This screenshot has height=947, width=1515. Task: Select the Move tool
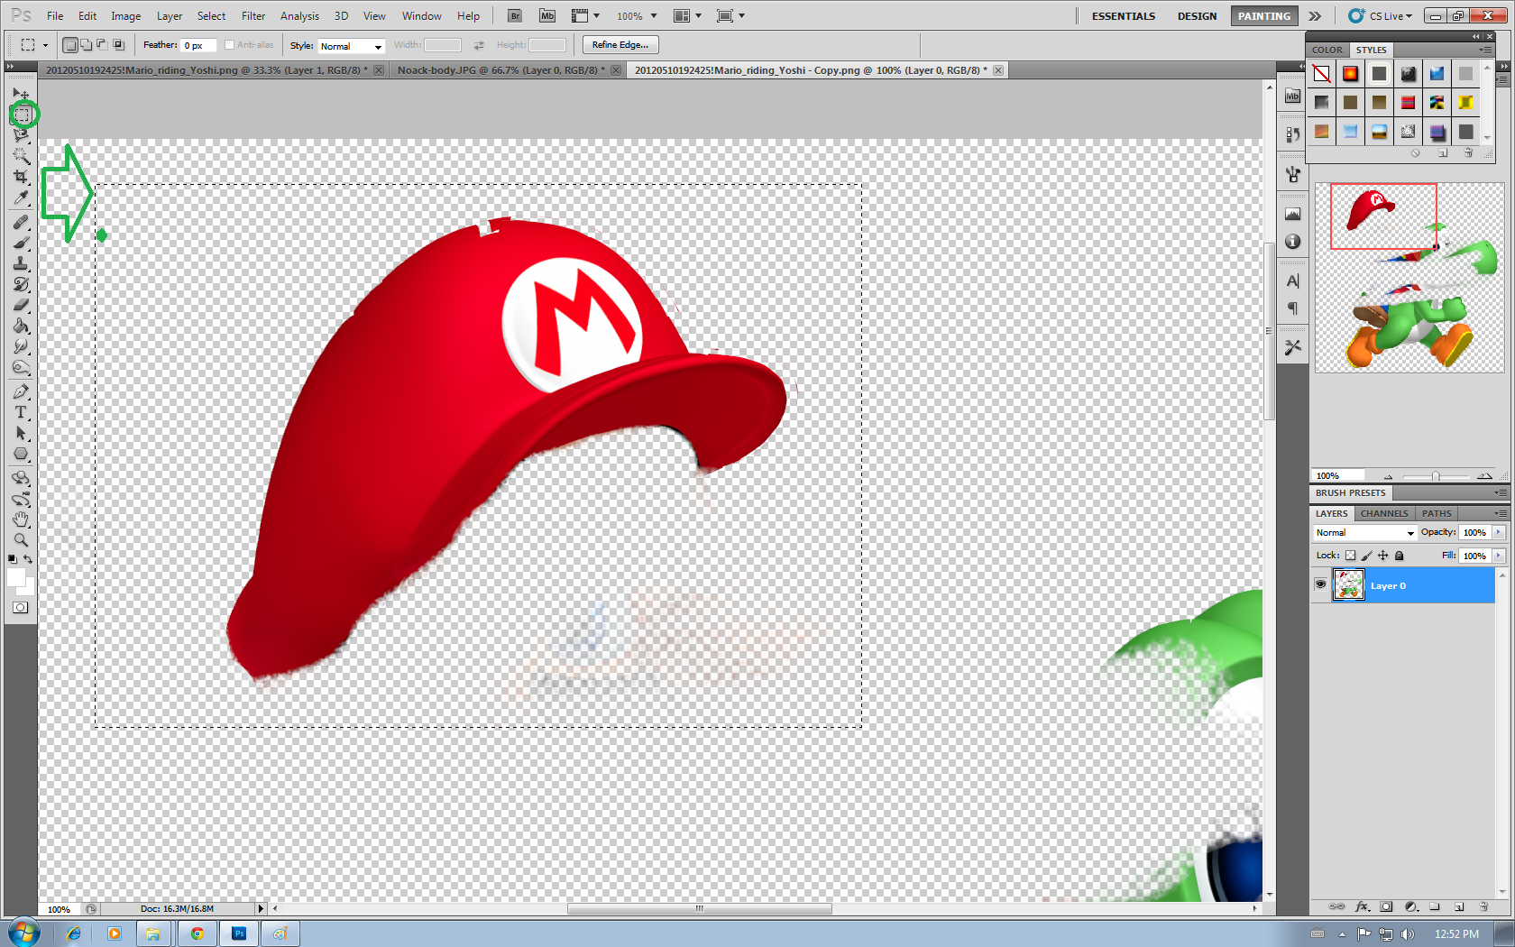pyautogui.click(x=21, y=94)
